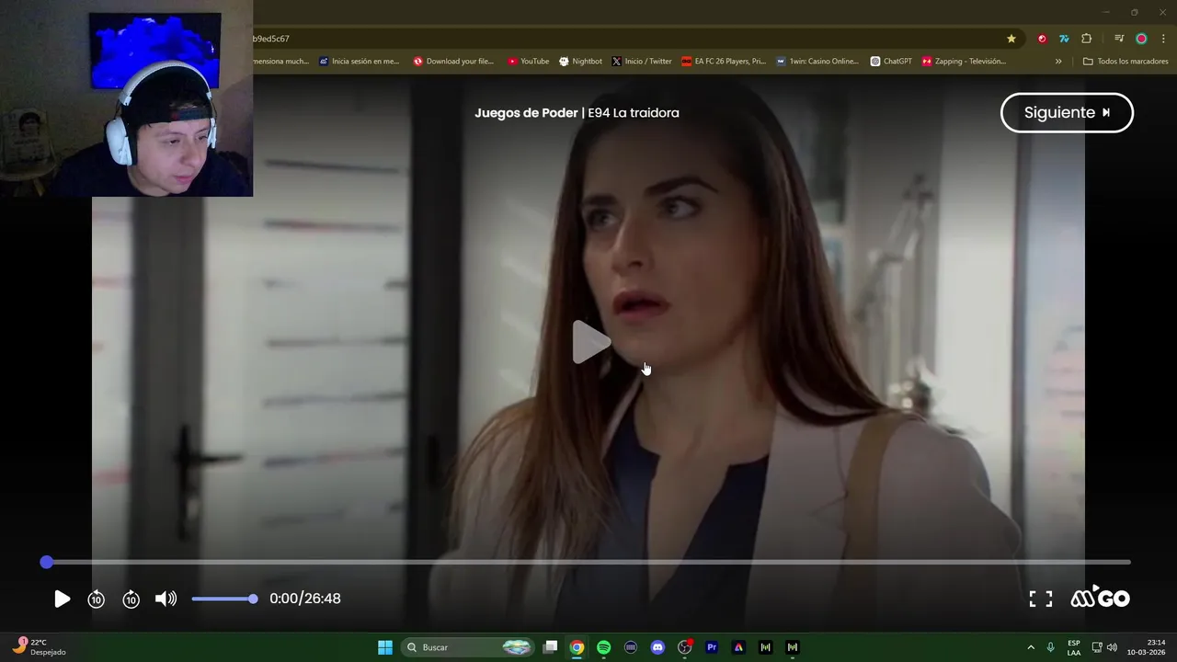Click the taskbar Buscar search box
1177x662 pixels.
click(467, 647)
